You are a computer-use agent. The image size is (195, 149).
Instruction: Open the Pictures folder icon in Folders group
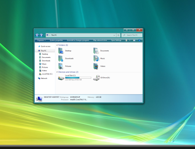point(61,66)
